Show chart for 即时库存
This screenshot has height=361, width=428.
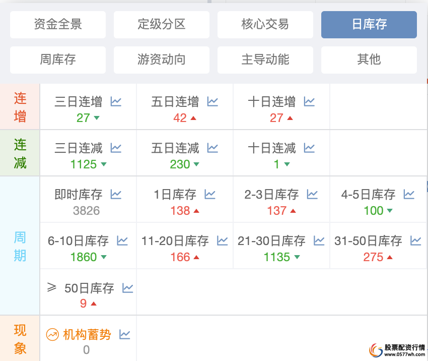point(116,194)
